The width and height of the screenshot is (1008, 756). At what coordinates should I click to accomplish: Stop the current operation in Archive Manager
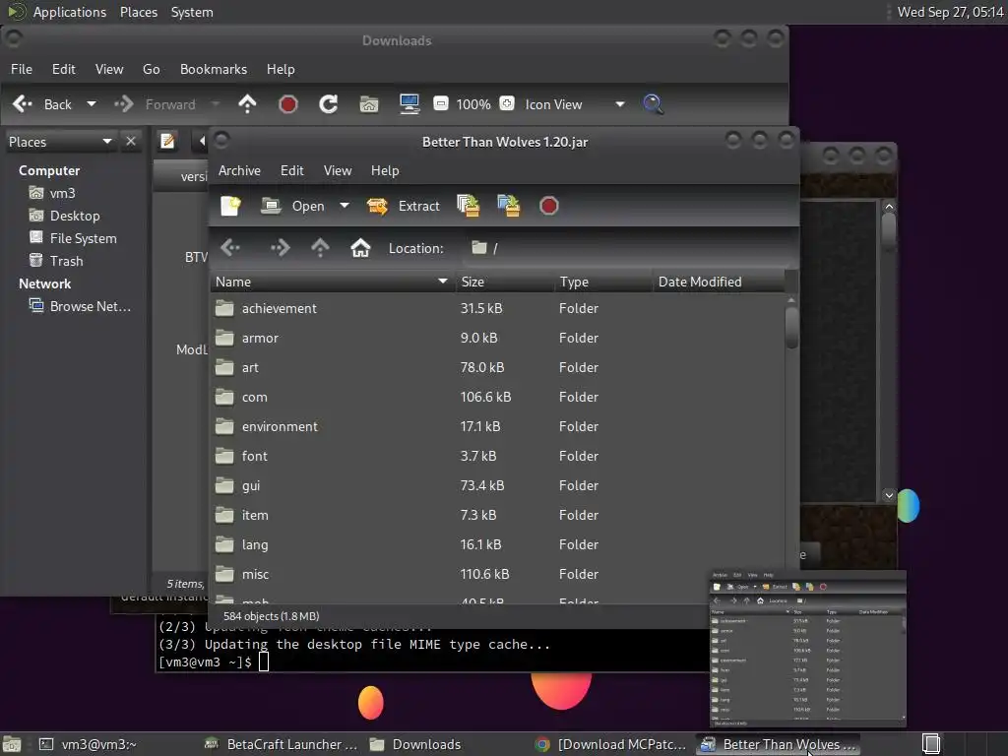tap(548, 206)
